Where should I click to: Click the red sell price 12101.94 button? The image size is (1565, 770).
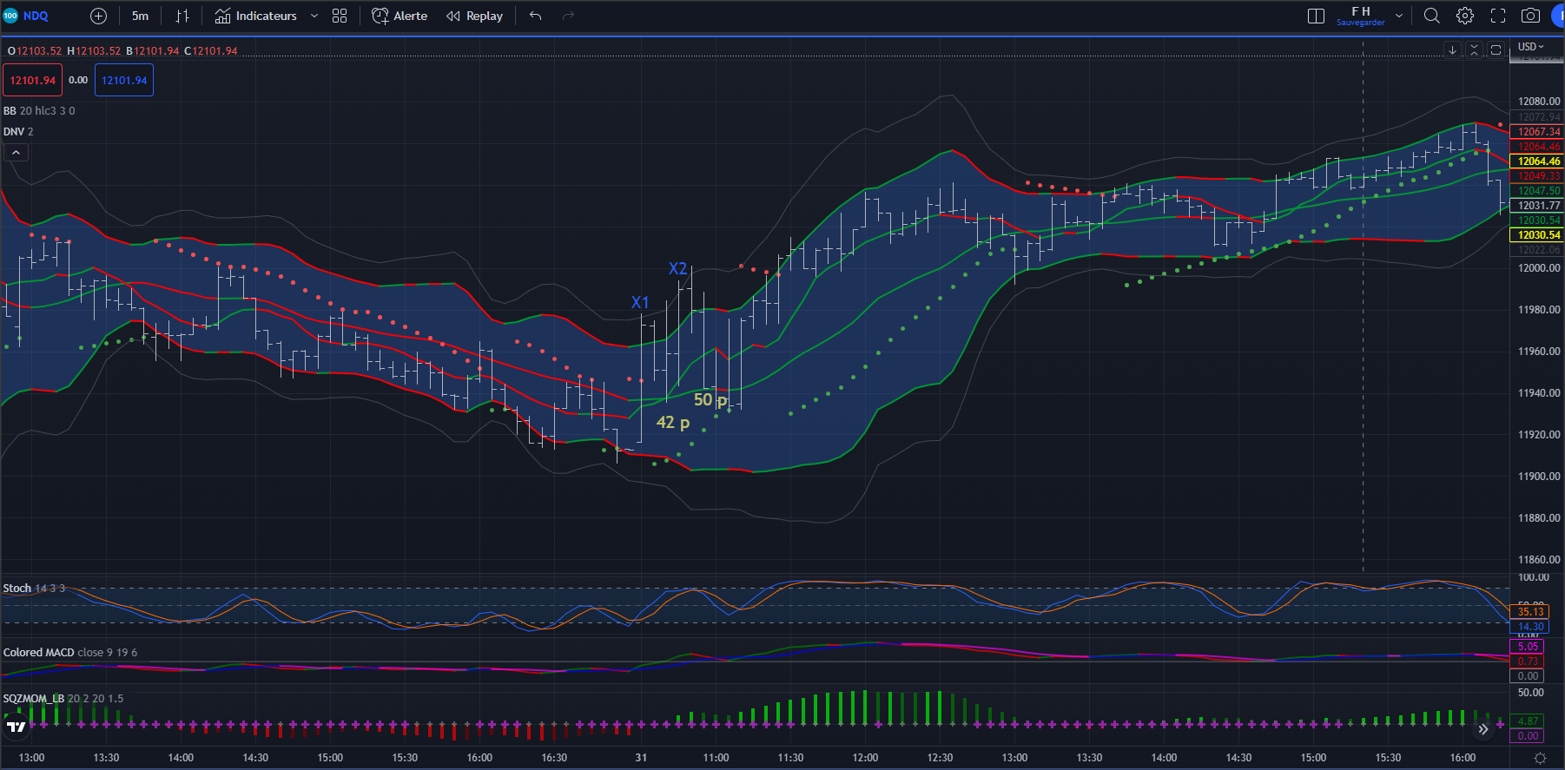[x=33, y=80]
